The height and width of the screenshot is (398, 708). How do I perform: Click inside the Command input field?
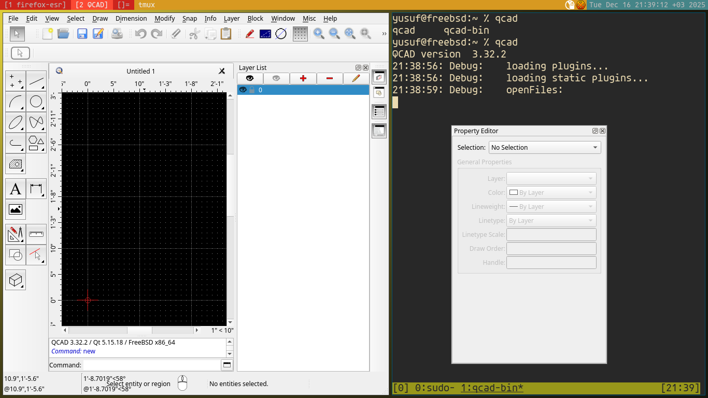(x=151, y=365)
